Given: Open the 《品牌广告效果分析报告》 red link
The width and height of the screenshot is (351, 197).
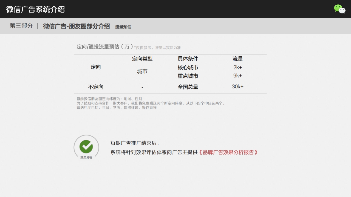Looking at the screenshot, I should [x=228, y=152].
